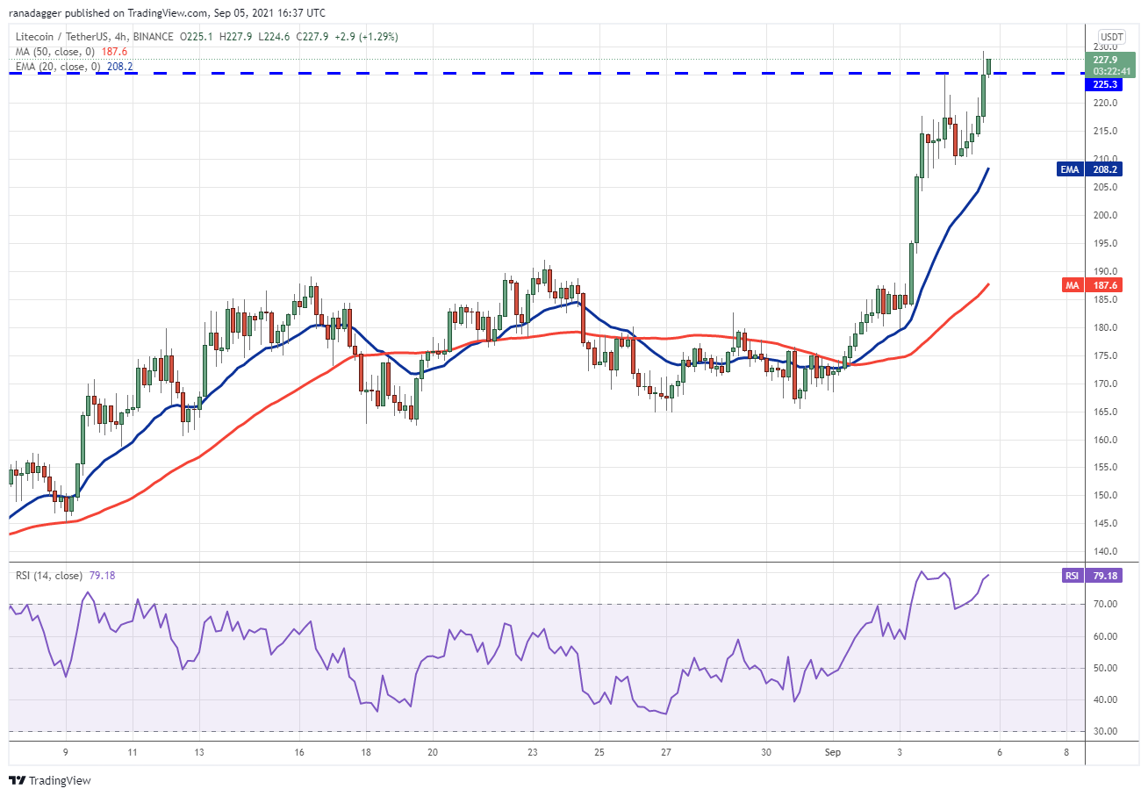The width and height of the screenshot is (1148, 796).
Task: Click the 23 date label on time axis
Action: pyautogui.click(x=533, y=752)
